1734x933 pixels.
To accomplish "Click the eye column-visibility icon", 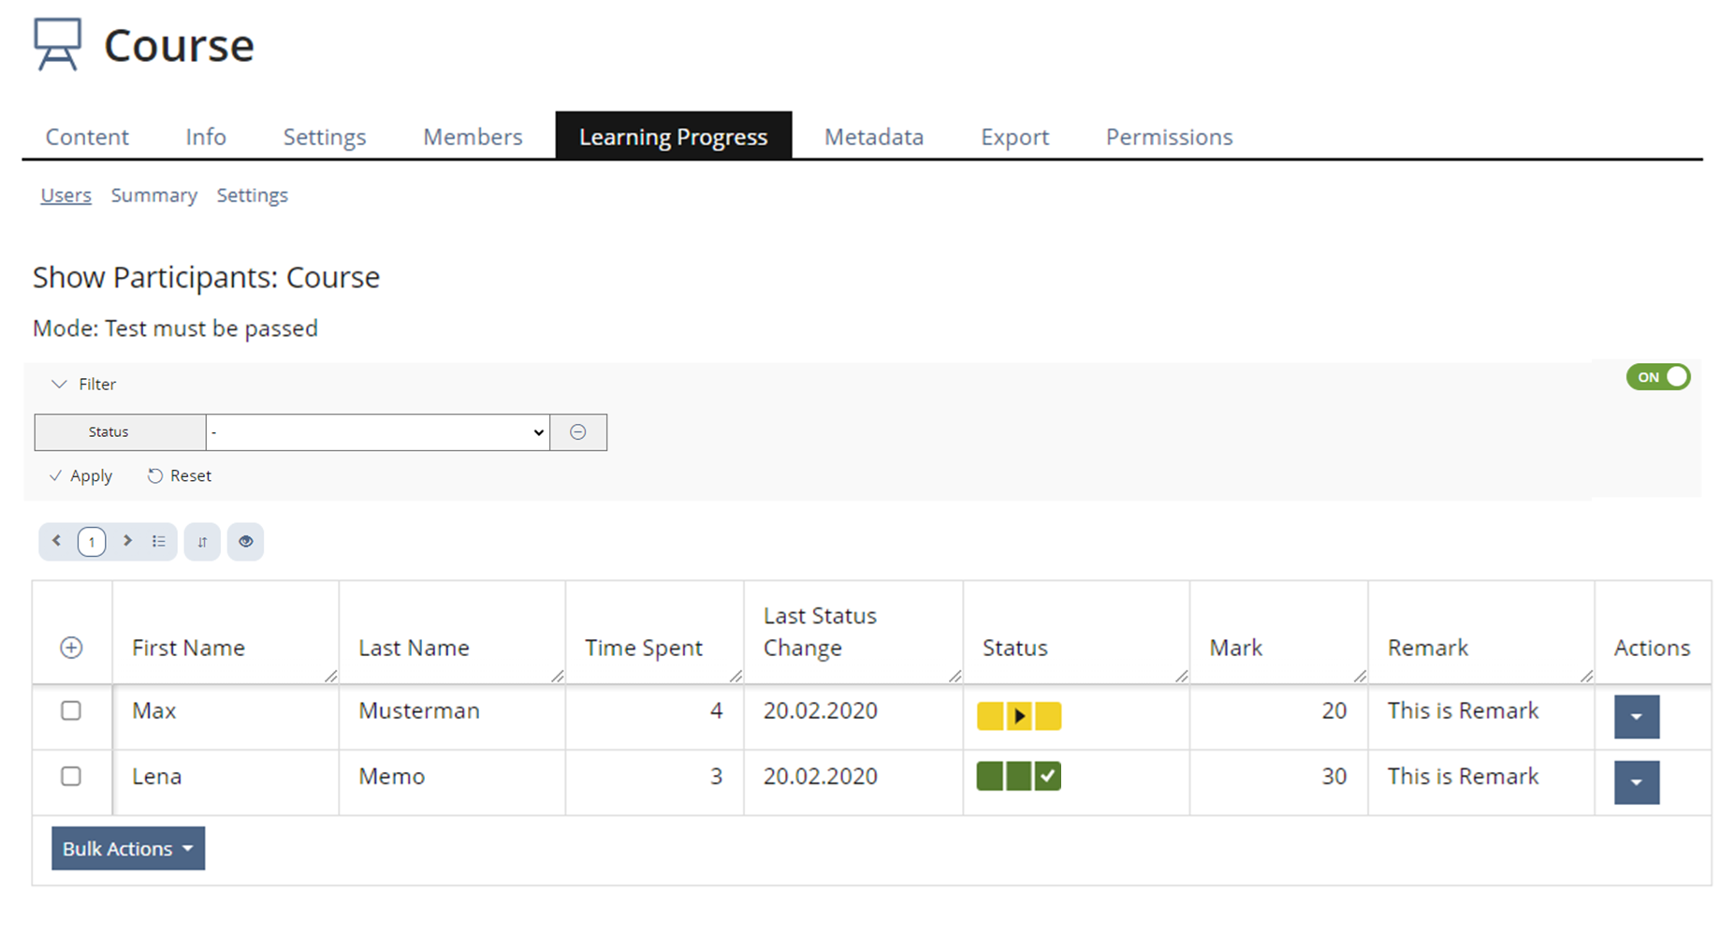I will point(245,542).
